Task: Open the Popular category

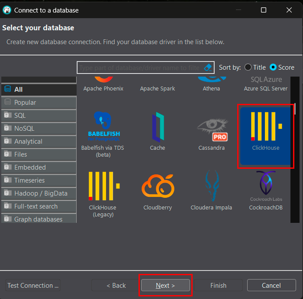Action: pyautogui.click(x=25, y=103)
